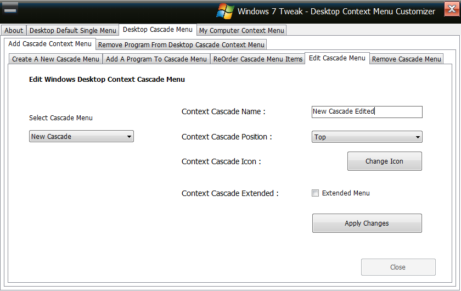Open Add A Program To Cascade Menu tab

pyautogui.click(x=156, y=59)
